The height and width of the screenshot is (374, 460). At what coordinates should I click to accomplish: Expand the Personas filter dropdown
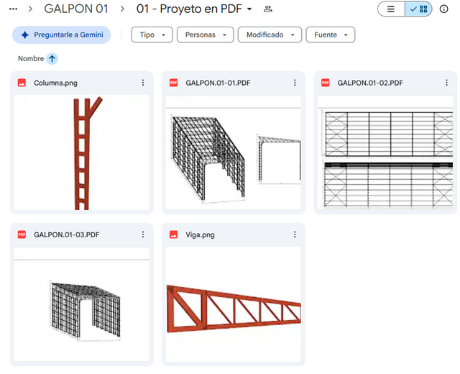[205, 35]
